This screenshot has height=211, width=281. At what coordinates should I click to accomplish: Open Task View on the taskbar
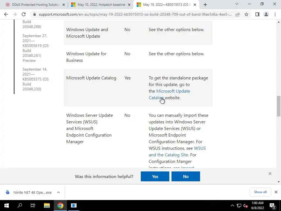pos(33,206)
